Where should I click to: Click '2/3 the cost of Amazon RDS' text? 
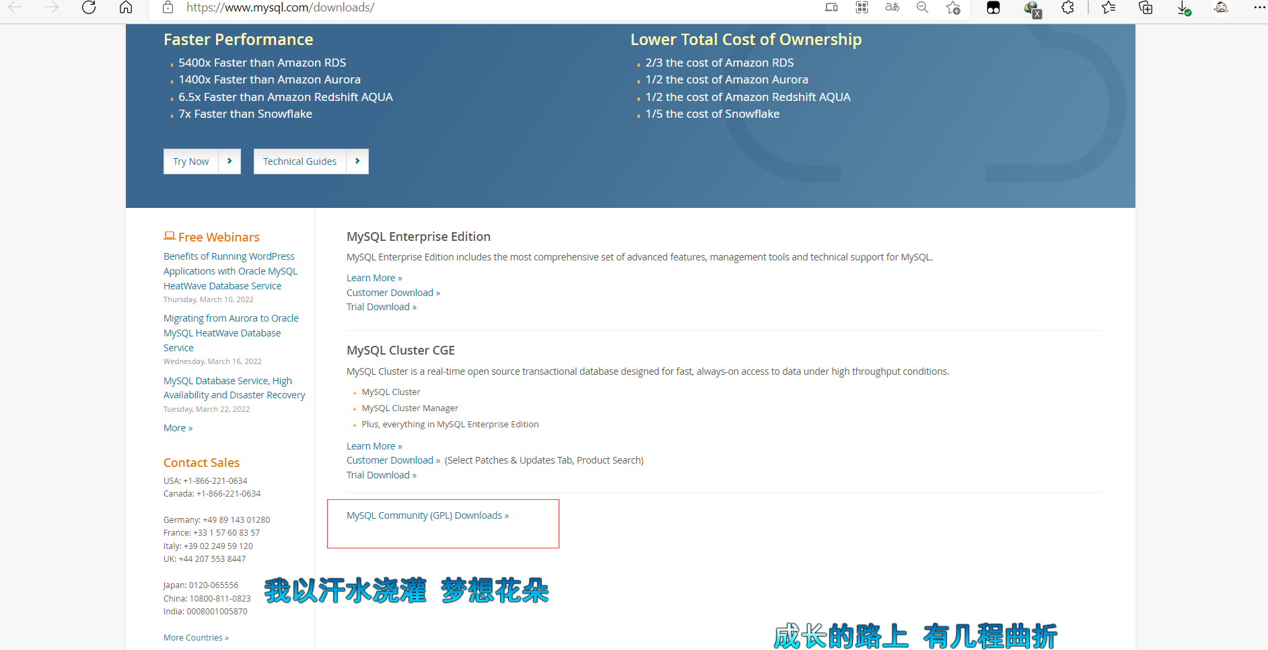tap(719, 63)
